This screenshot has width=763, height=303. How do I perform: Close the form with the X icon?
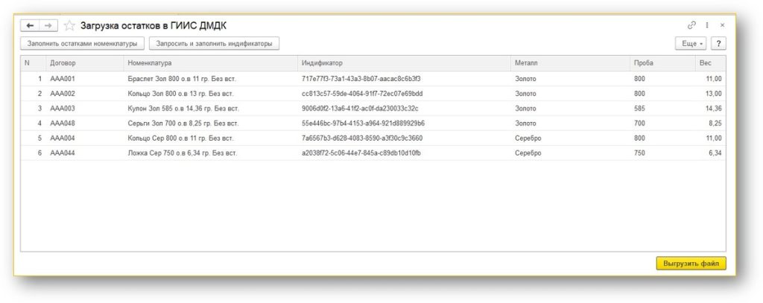tap(722, 25)
